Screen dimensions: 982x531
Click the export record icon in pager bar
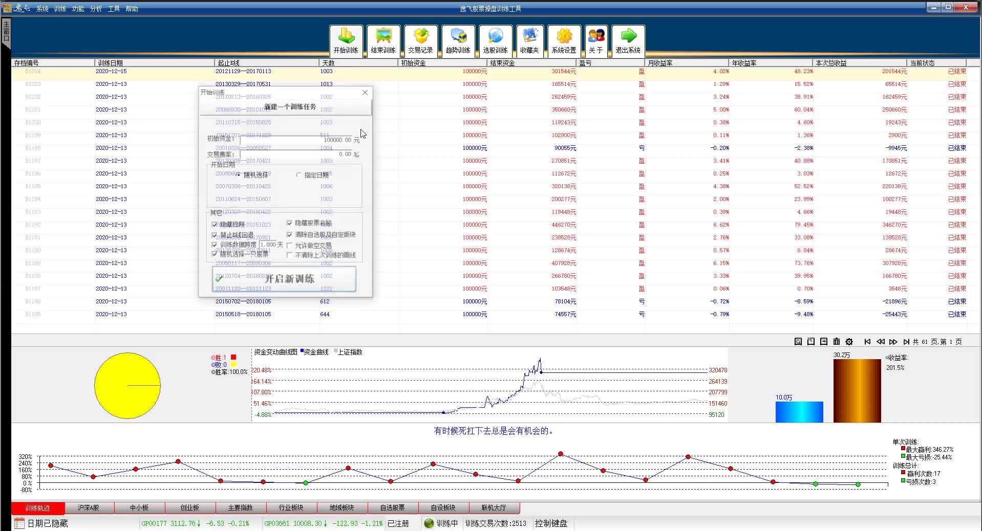824,342
